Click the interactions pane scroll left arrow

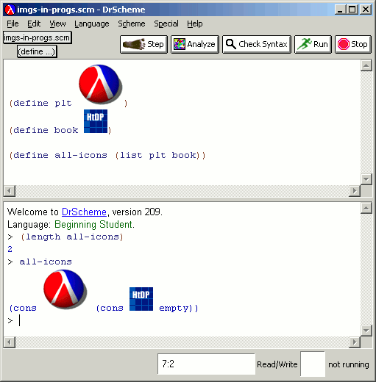(x=10, y=342)
